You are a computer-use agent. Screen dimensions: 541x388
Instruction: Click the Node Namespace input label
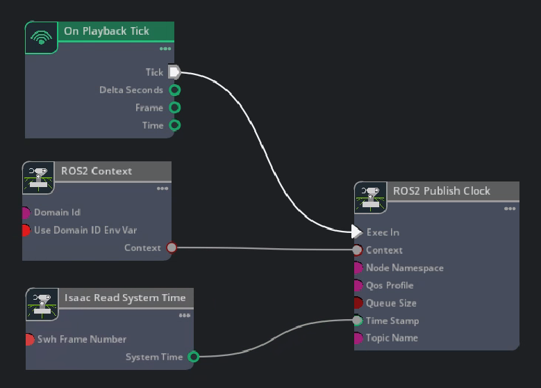[x=404, y=268]
